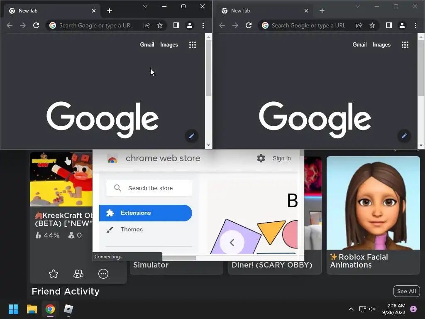425x319 pixels.
Task: Click Chrome icon on taskbar
Action: coord(50,309)
